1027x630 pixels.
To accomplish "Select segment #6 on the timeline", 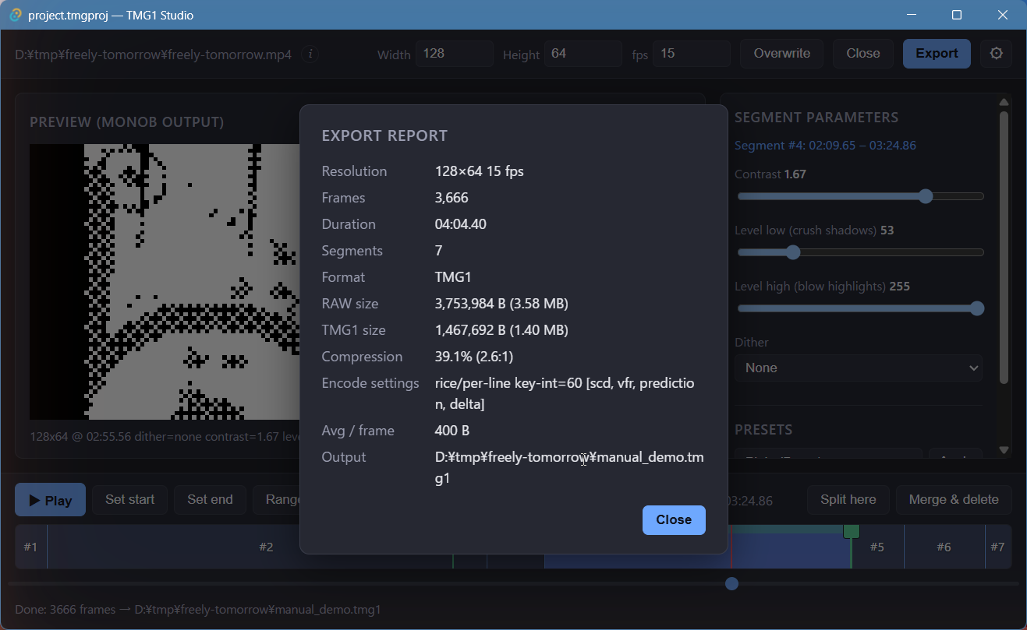I will tap(944, 547).
